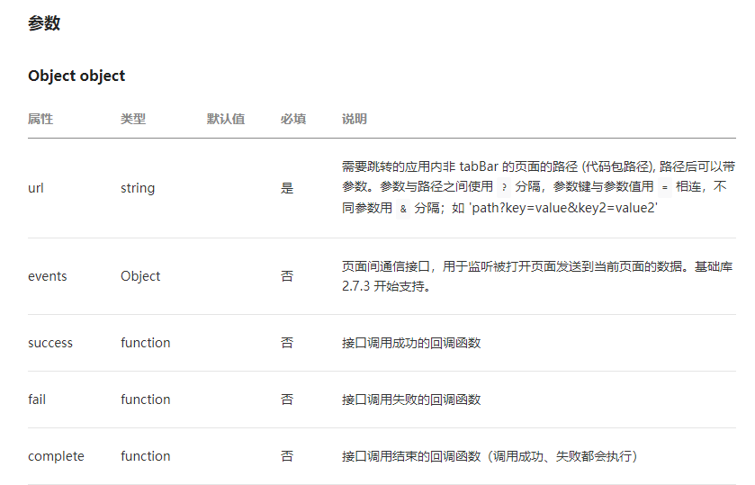The width and height of the screenshot is (755, 485).
Task: Select the 'fail' property name
Action: (37, 400)
